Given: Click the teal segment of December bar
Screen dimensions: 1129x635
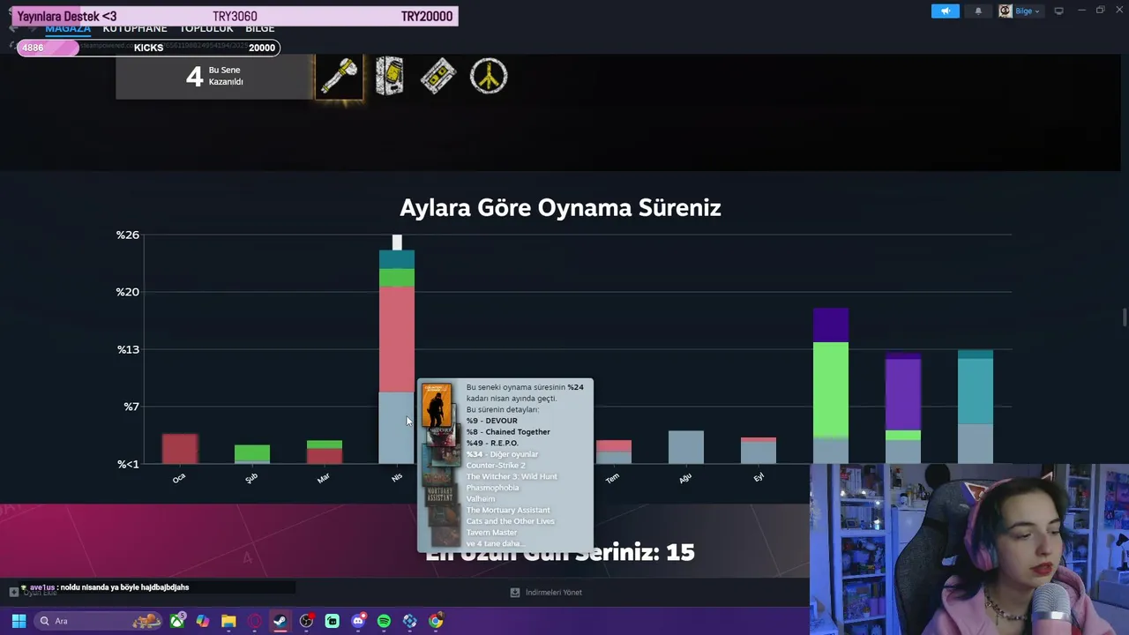Looking at the screenshot, I should tap(976, 392).
